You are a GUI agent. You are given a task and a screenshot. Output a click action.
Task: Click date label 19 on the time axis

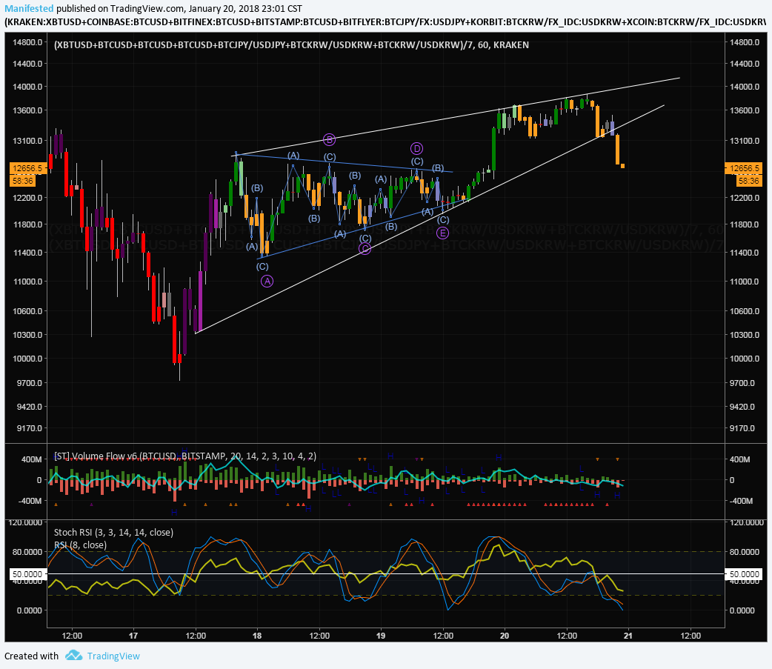381,636
